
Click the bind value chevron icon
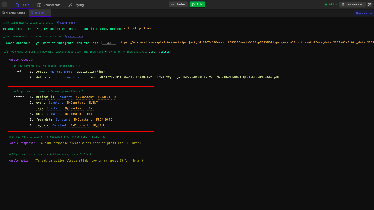click(x=106, y=51)
